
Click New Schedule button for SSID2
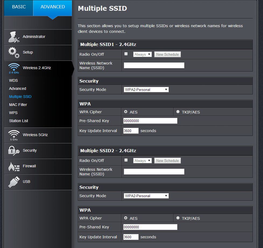pos(167,161)
